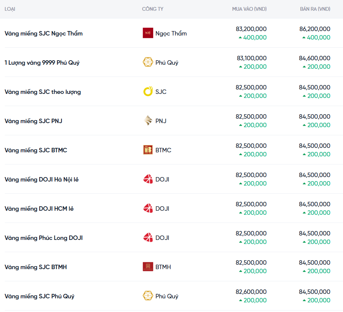
Task: Click DOJI logo in HCM lẻ row
Action: pos(148,208)
